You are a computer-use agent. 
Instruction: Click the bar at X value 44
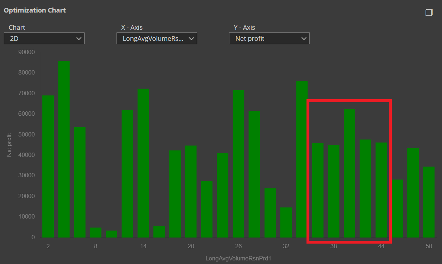tap(381, 190)
